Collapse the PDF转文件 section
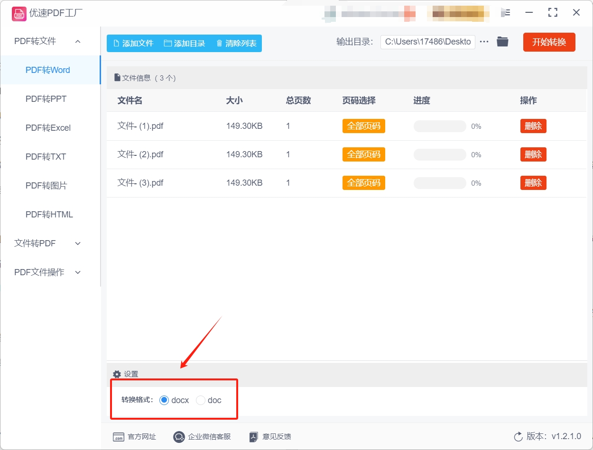 [77, 41]
